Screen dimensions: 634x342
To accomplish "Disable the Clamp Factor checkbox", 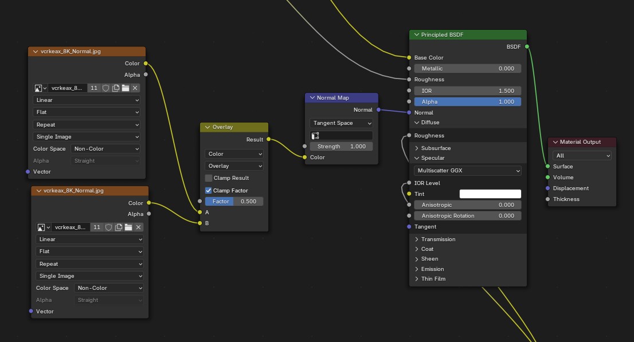I will 209,190.
